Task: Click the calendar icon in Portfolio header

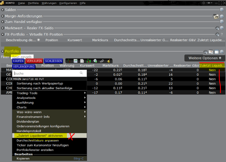Action: pos(211,52)
